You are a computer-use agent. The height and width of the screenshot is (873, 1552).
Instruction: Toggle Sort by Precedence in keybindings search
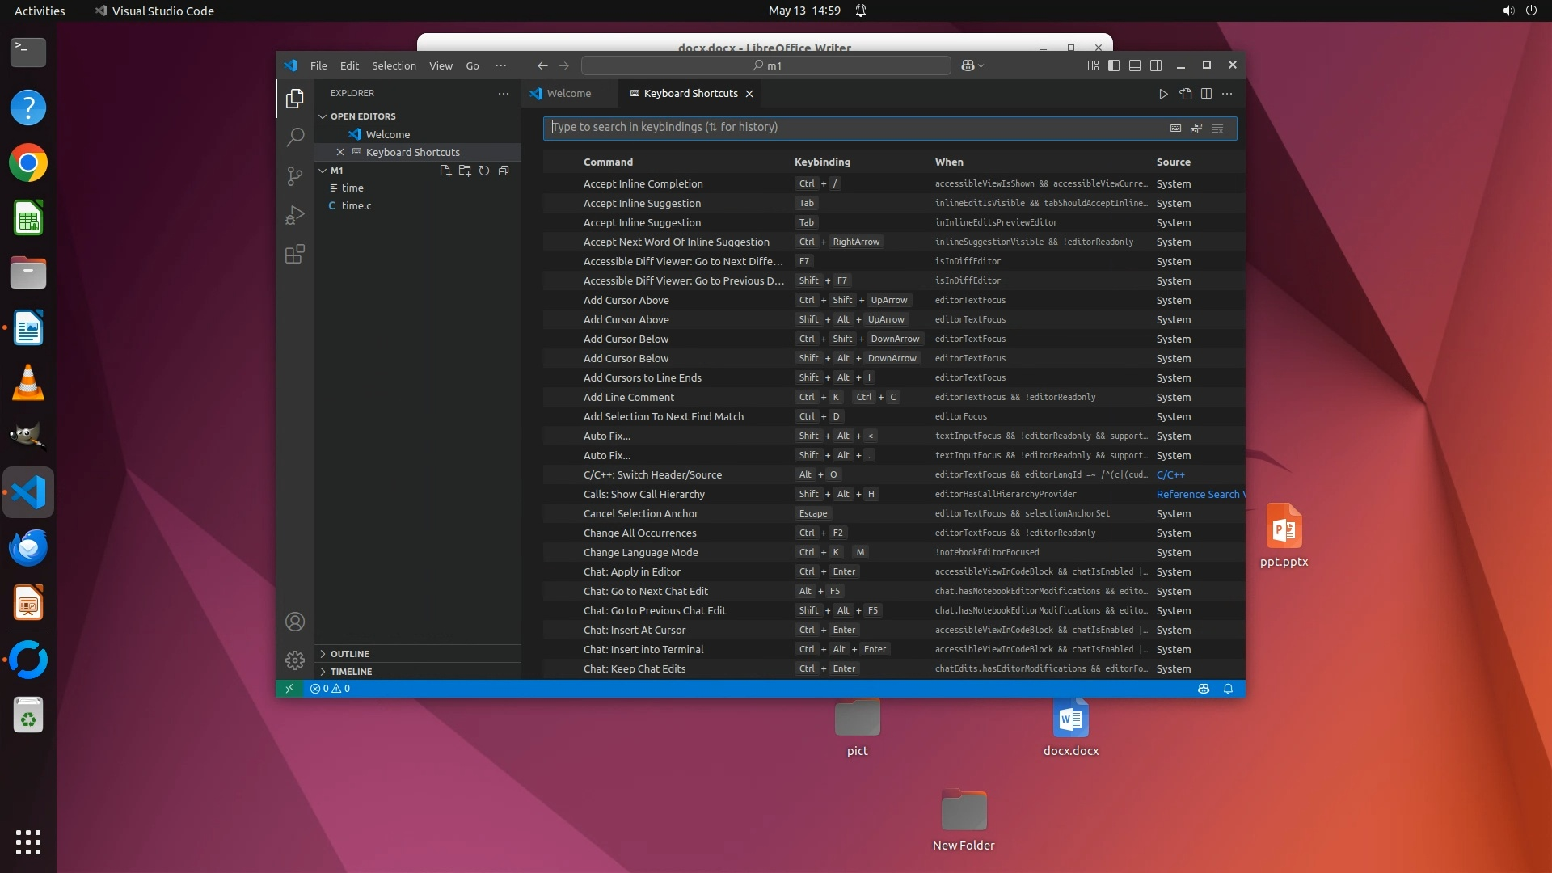[x=1196, y=128]
